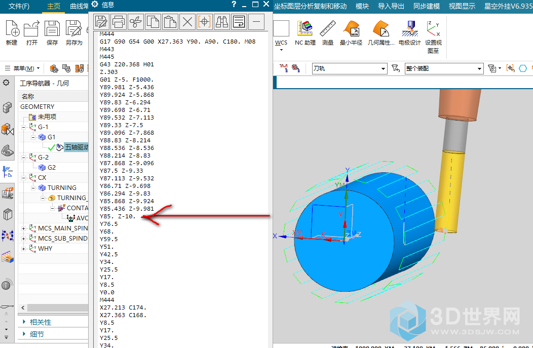The width and height of the screenshot is (533, 348).
Task: Click the binoculars find icon in Information window
Action: (222, 21)
